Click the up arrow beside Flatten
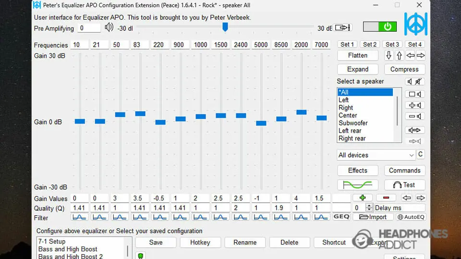 [x=399, y=56]
